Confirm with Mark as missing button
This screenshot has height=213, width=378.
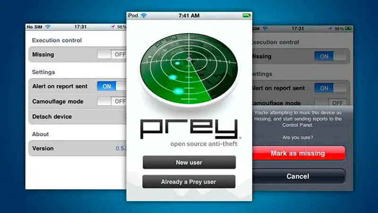coord(299,153)
